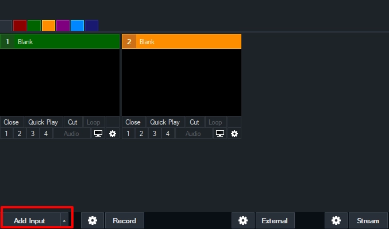The height and width of the screenshot is (229, 389).
Task: Select input 1 preview thumbnail
Action: [x=60, y=82]
